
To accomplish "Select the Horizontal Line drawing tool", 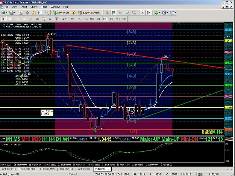I will tap(24, 19).
